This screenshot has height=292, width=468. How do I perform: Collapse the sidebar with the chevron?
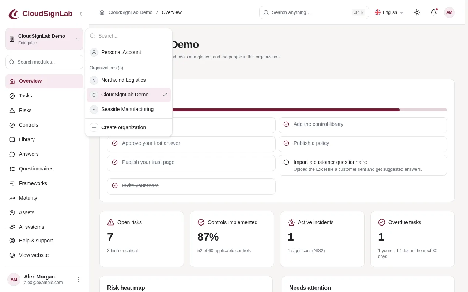80,14
